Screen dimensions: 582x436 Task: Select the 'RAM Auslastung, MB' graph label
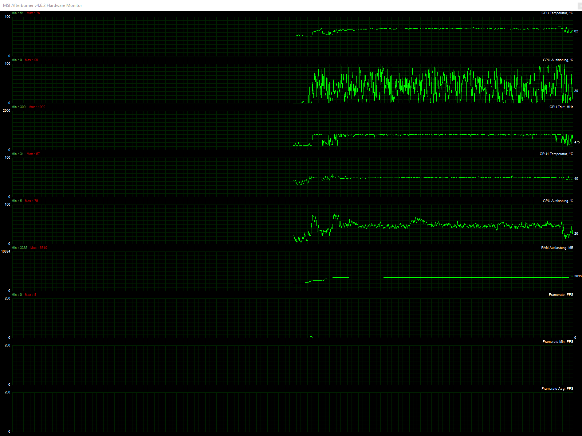pos(557,248)
